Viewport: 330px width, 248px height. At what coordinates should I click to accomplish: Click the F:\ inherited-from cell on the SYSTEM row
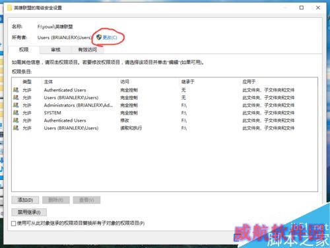pyautogui.click(x=184, y=113)
